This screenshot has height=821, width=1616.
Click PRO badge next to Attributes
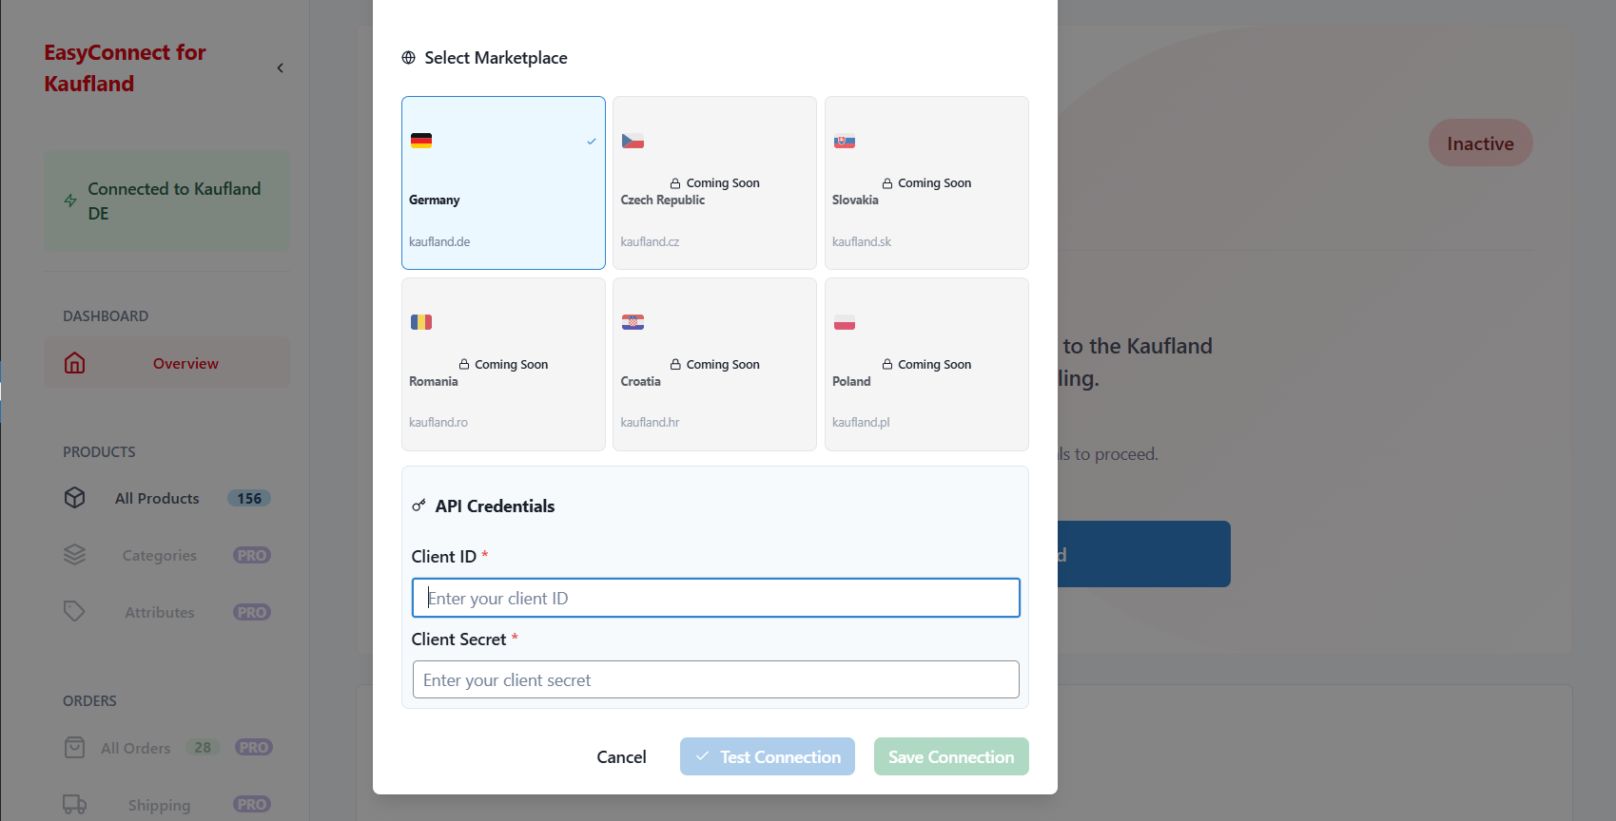(252, 612)
